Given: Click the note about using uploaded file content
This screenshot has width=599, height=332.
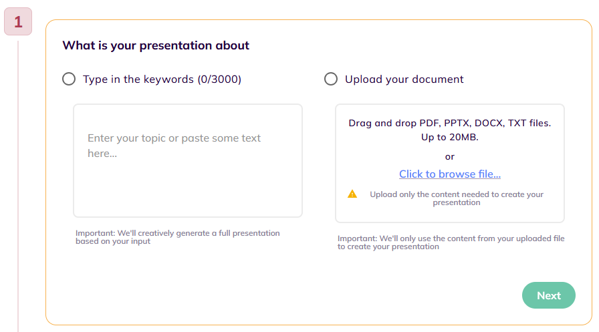Looking at the screenshot, I should (451, 242).
